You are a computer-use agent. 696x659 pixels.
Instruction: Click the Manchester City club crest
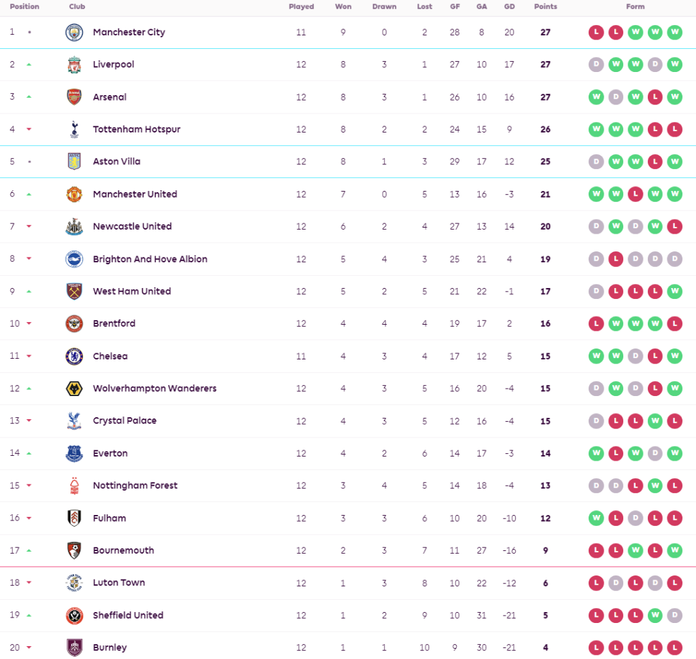coord(74,33)
